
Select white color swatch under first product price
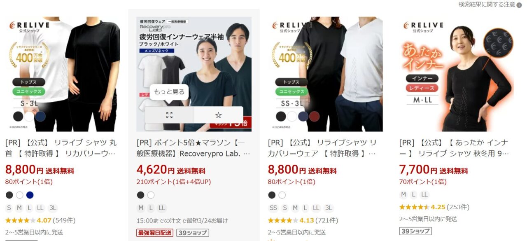[19, 195]
